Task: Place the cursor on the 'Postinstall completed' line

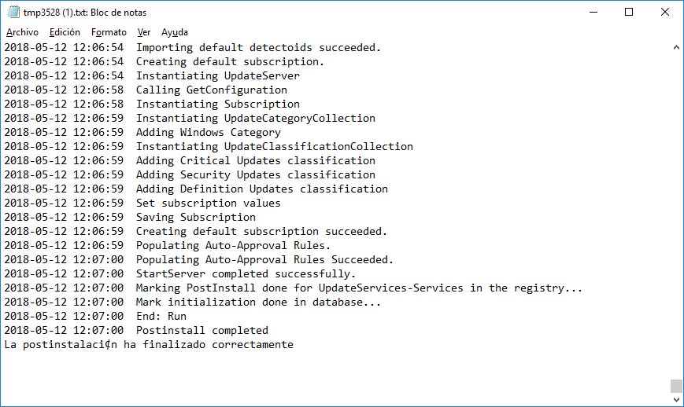Action: click(x=202, y=330)
